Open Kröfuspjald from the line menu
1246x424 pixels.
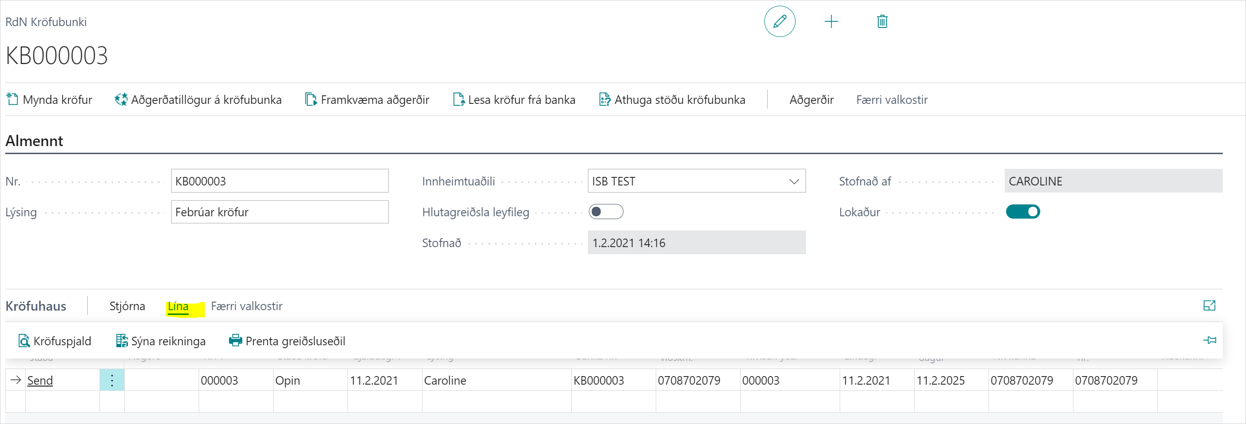click(x=55, y=341)
